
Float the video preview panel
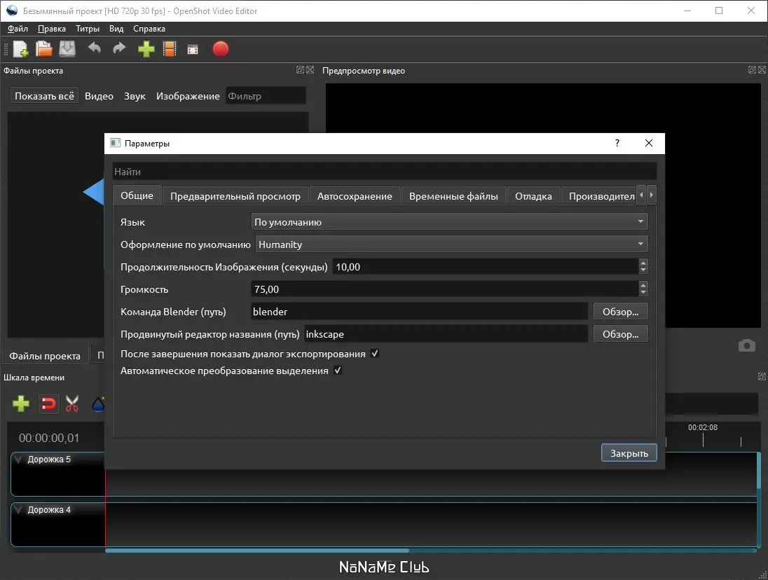tap(753, 70)
